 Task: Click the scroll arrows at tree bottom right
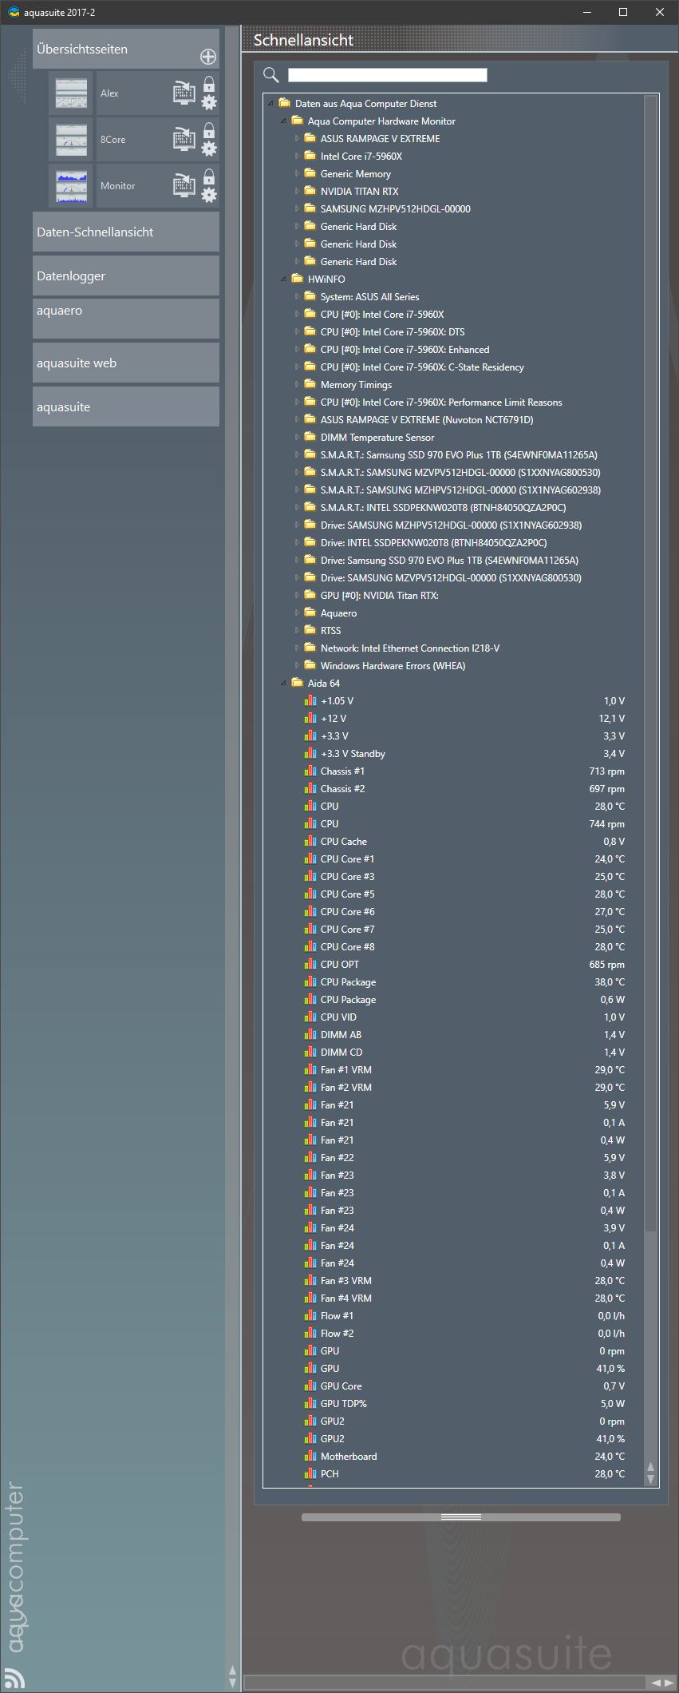click(650, 1473)
